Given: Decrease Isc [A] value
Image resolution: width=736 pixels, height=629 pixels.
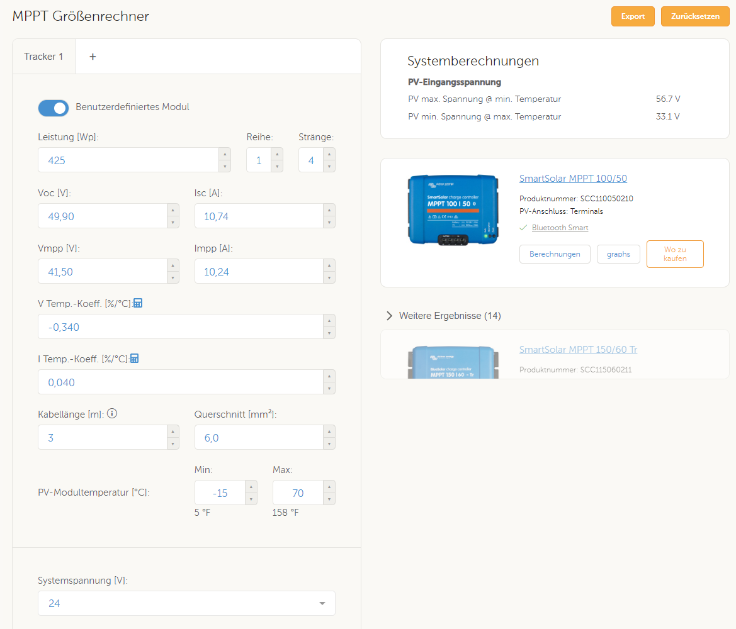Looking at the screenshot, I should [x=329, y=222].
